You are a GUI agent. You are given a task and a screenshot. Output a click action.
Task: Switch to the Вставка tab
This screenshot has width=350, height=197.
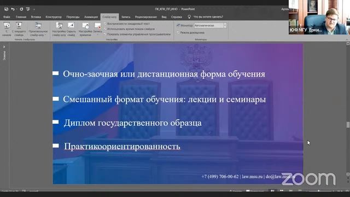tap(36, 17)
